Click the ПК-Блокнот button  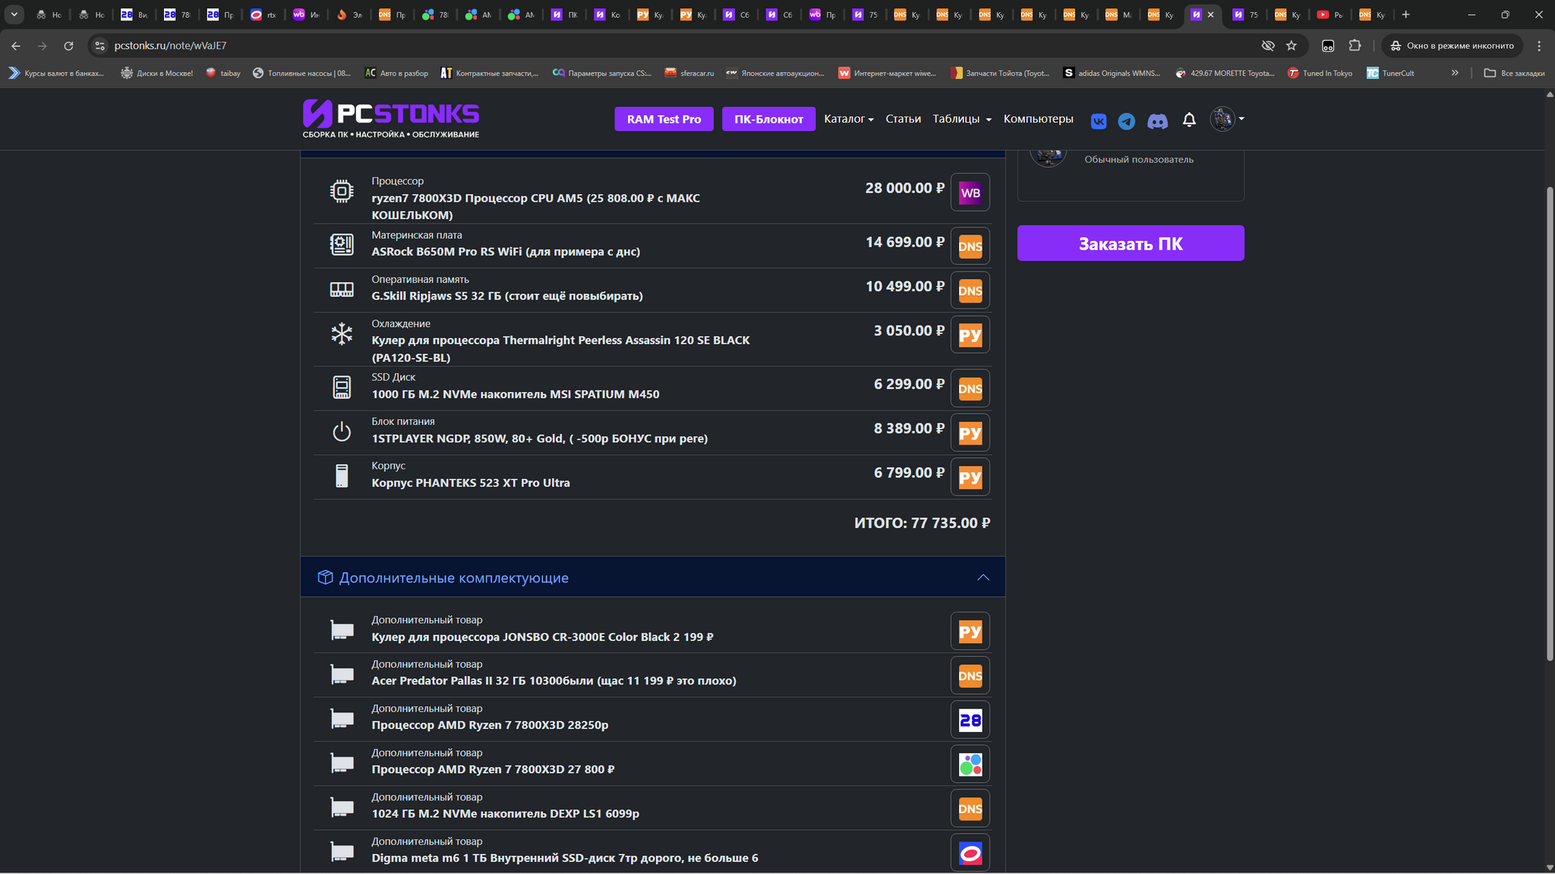tap(768, 119)
